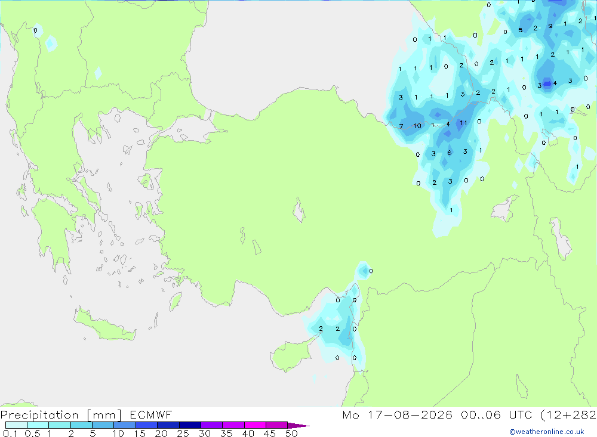Pick the legend swatch between 2 and 5
The image size is (597, 437).
pyautogui.click(x=81, y=425)
